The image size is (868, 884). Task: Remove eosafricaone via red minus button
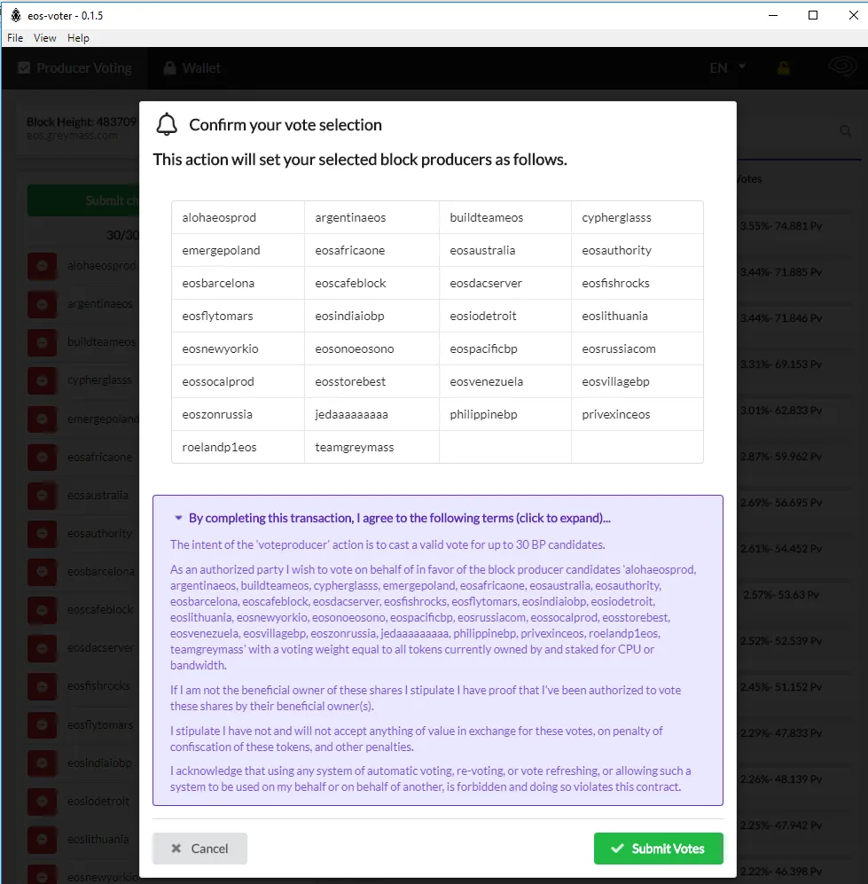[x=43, y=458]
